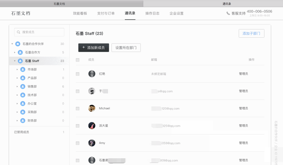This screenshot has width=283, height=165.
Task: Click the 管理员 role for Michael
Action: click(x=243, y=108)
